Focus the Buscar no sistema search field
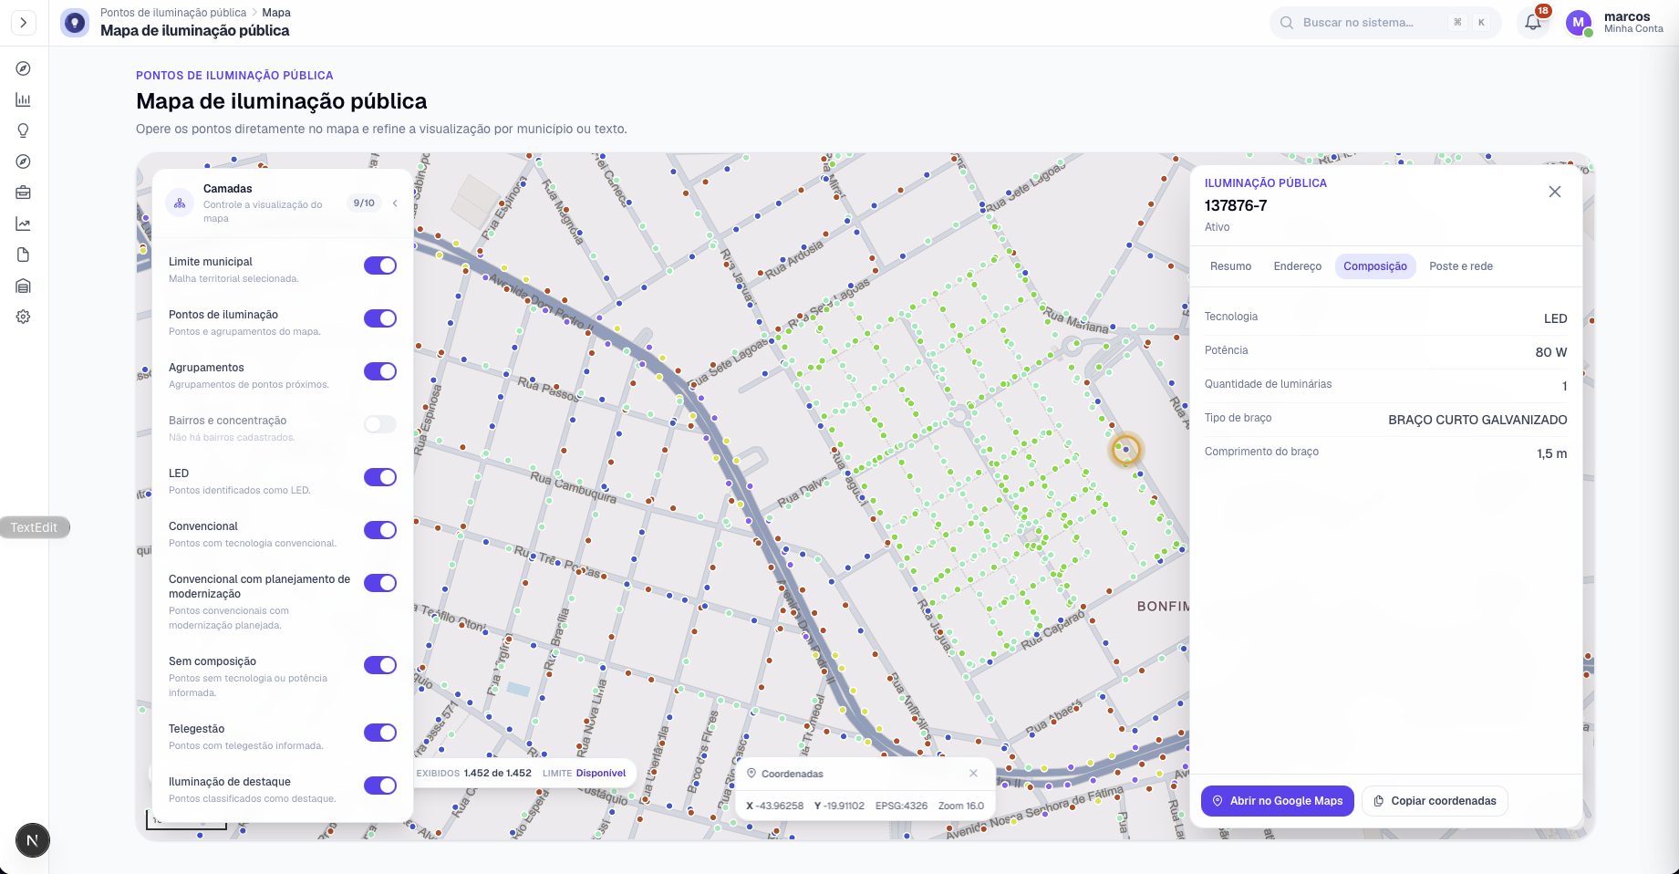The image size is (1679, 874). (x=1384, y=23)
